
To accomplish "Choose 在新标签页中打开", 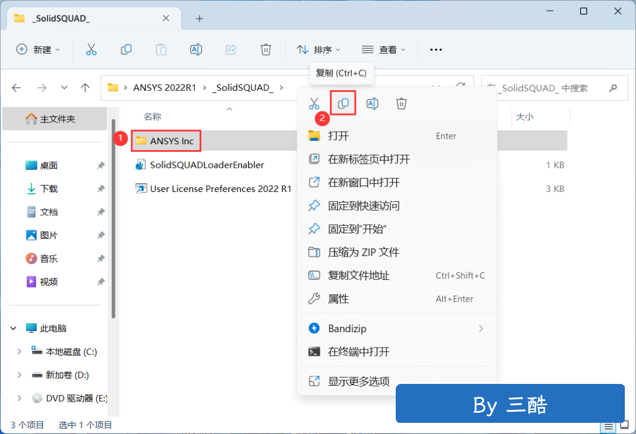I will [x=397, y=159].
